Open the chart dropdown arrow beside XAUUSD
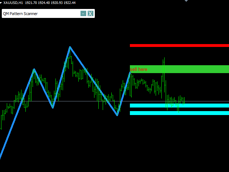 point(1,3)
